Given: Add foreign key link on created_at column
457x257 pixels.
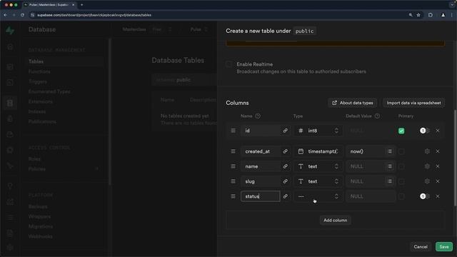Looking at the screenshot, I should pos(286,151).
